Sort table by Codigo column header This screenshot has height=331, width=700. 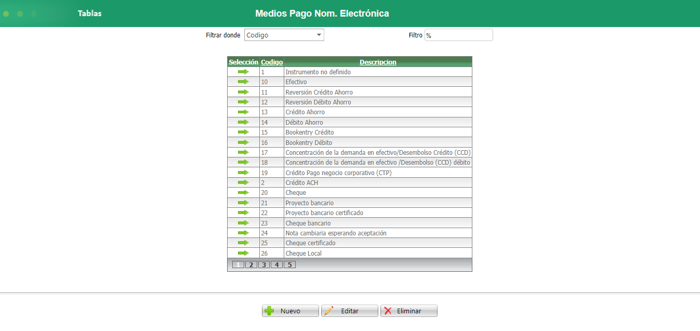[272, 62]
